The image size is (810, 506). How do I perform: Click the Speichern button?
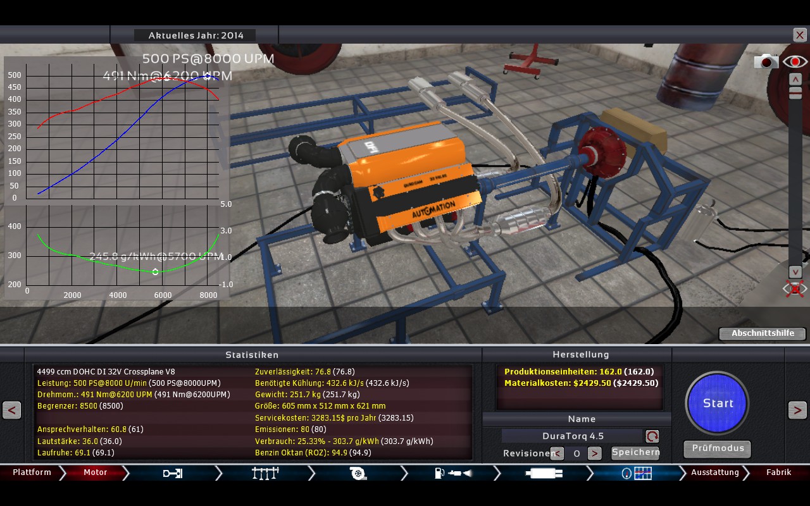coord(635,452)
